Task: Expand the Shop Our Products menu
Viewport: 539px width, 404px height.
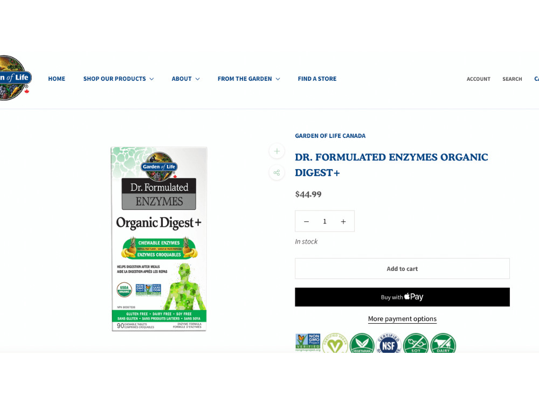Action: pyautogui.click(x=118, y=79)
